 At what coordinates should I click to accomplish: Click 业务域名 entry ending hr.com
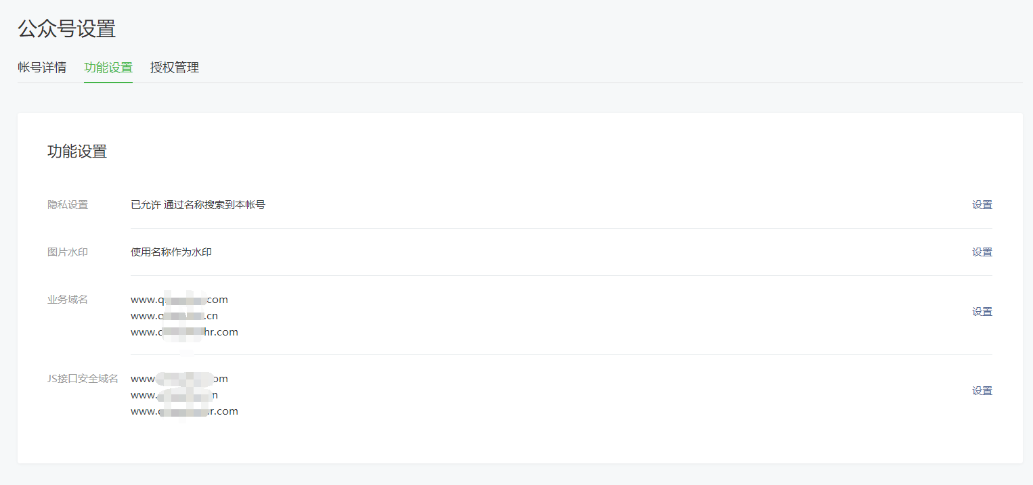[184, 332]
